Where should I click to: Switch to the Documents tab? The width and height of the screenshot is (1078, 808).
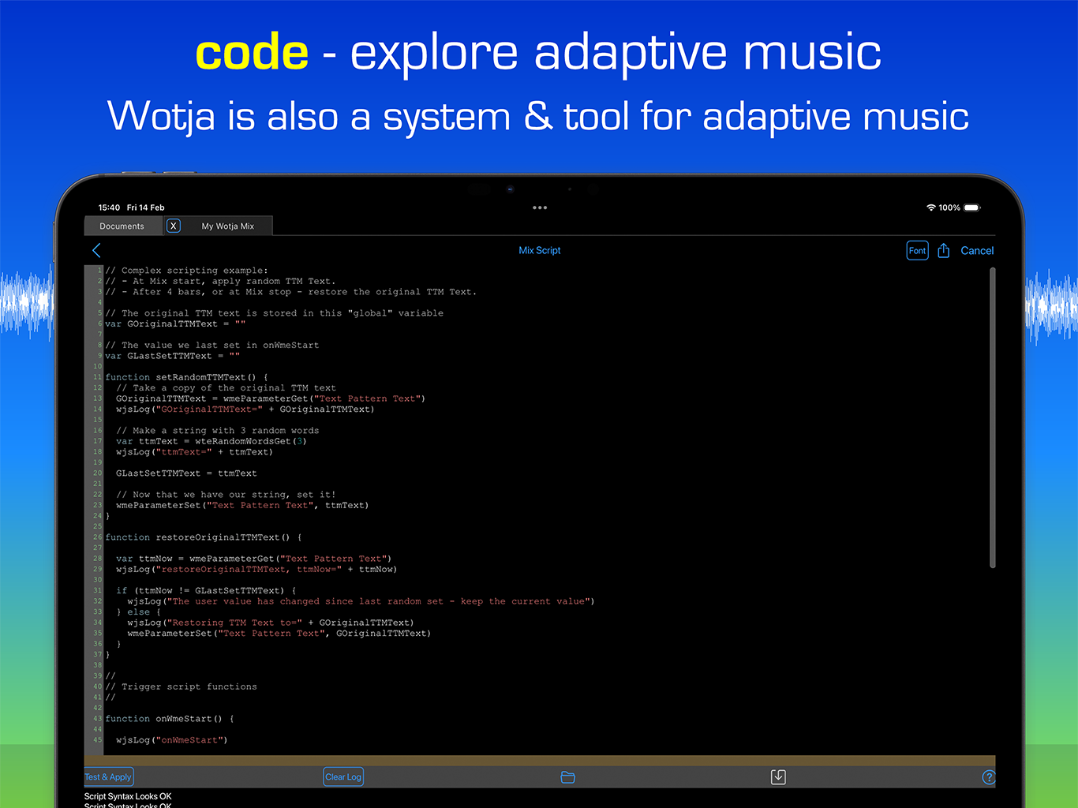point(122,226)
